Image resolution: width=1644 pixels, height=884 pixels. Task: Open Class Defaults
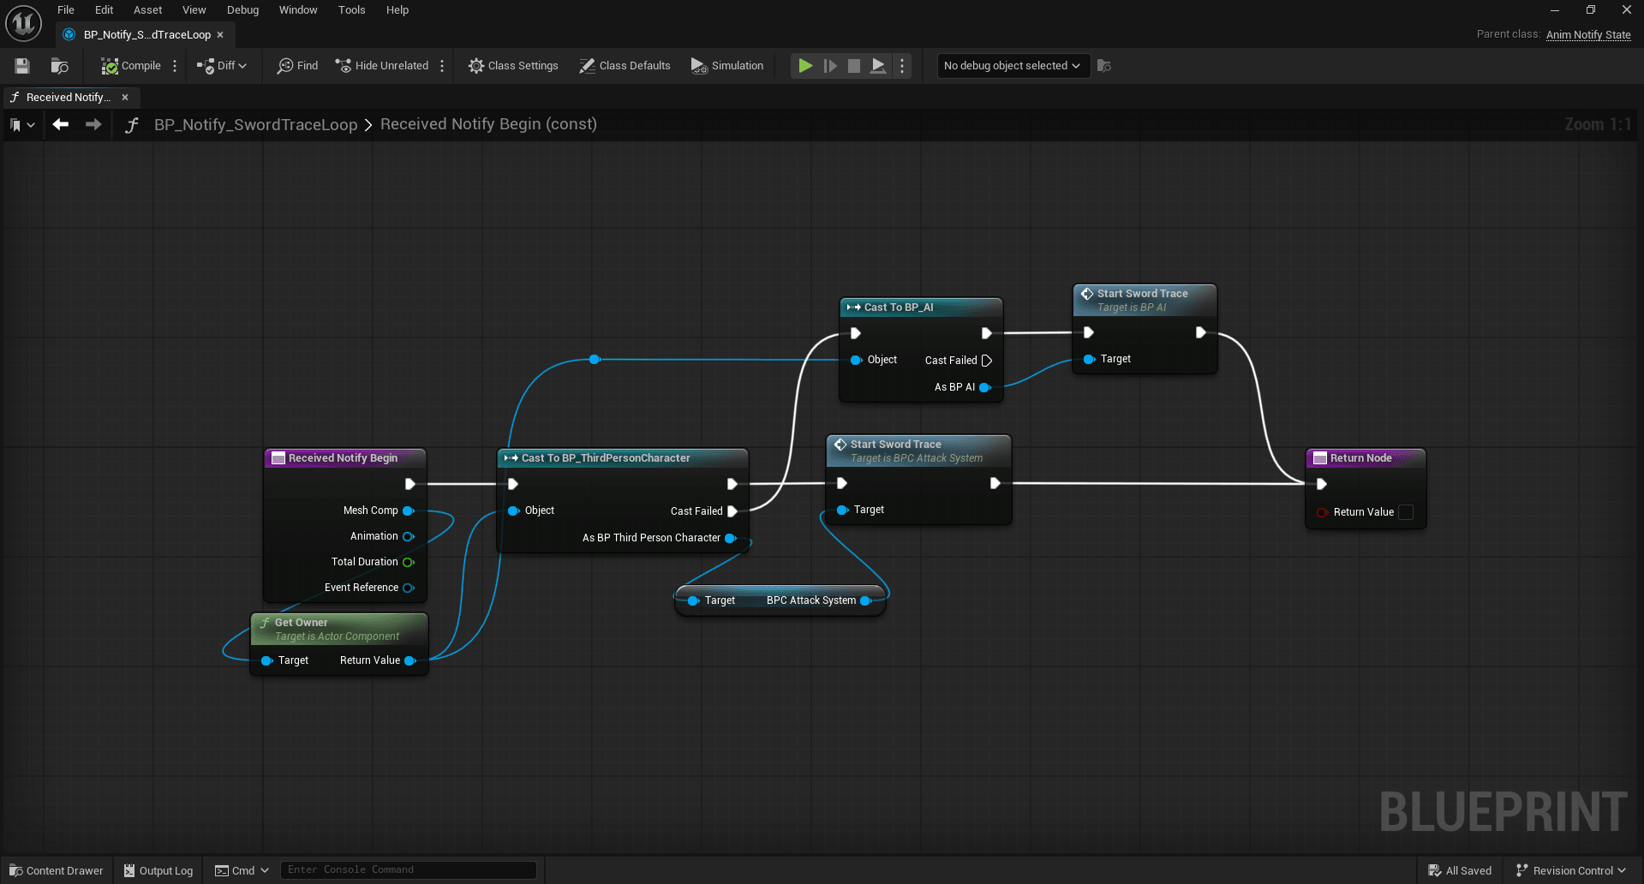point(625,66)
